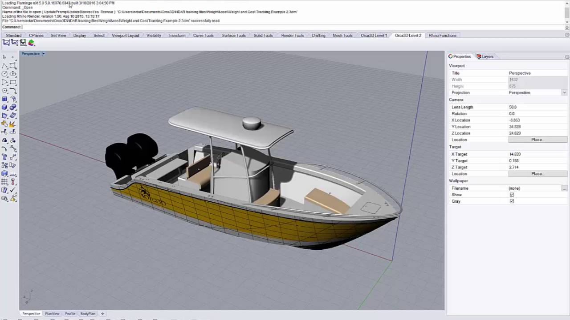Switch to the Mesh Tools tab
The height and width of the screenshot is (320, 570).
342,36
